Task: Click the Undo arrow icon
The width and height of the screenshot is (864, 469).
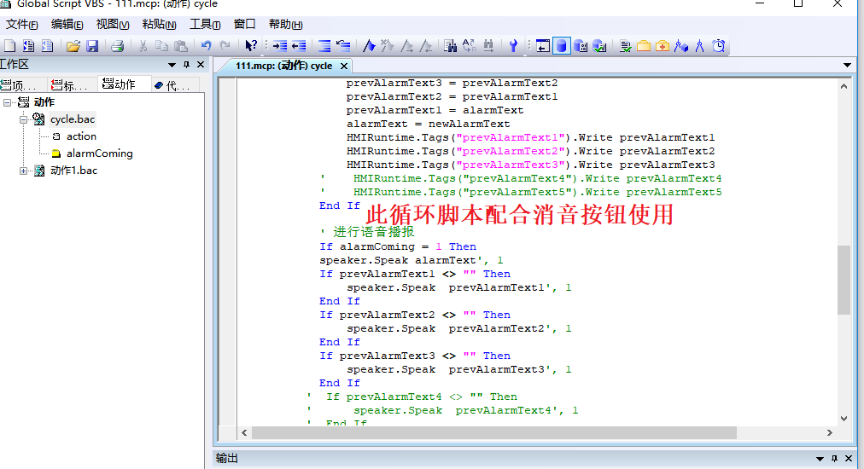Action: (x=206, y=46)
